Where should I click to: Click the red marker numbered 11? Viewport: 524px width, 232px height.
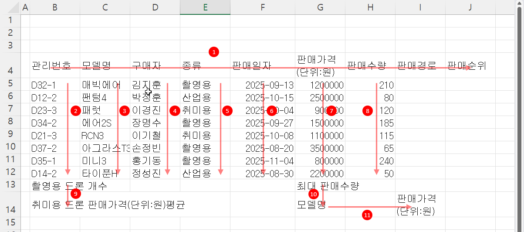coord(368,214)
